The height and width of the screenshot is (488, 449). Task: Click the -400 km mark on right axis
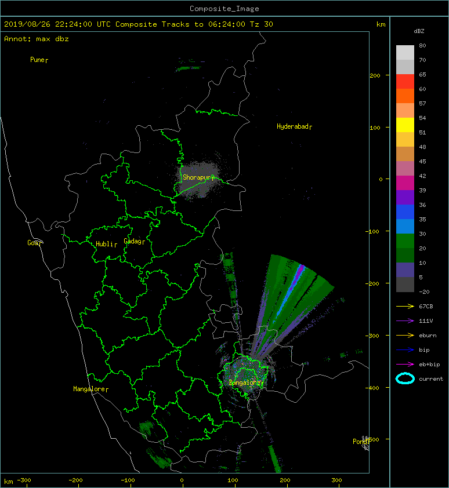click(372, 388)
